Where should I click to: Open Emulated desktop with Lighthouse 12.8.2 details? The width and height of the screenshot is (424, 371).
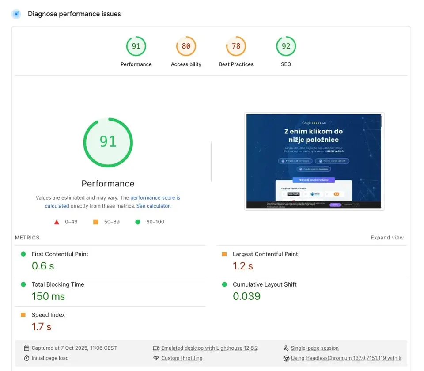tap(209, 348)
